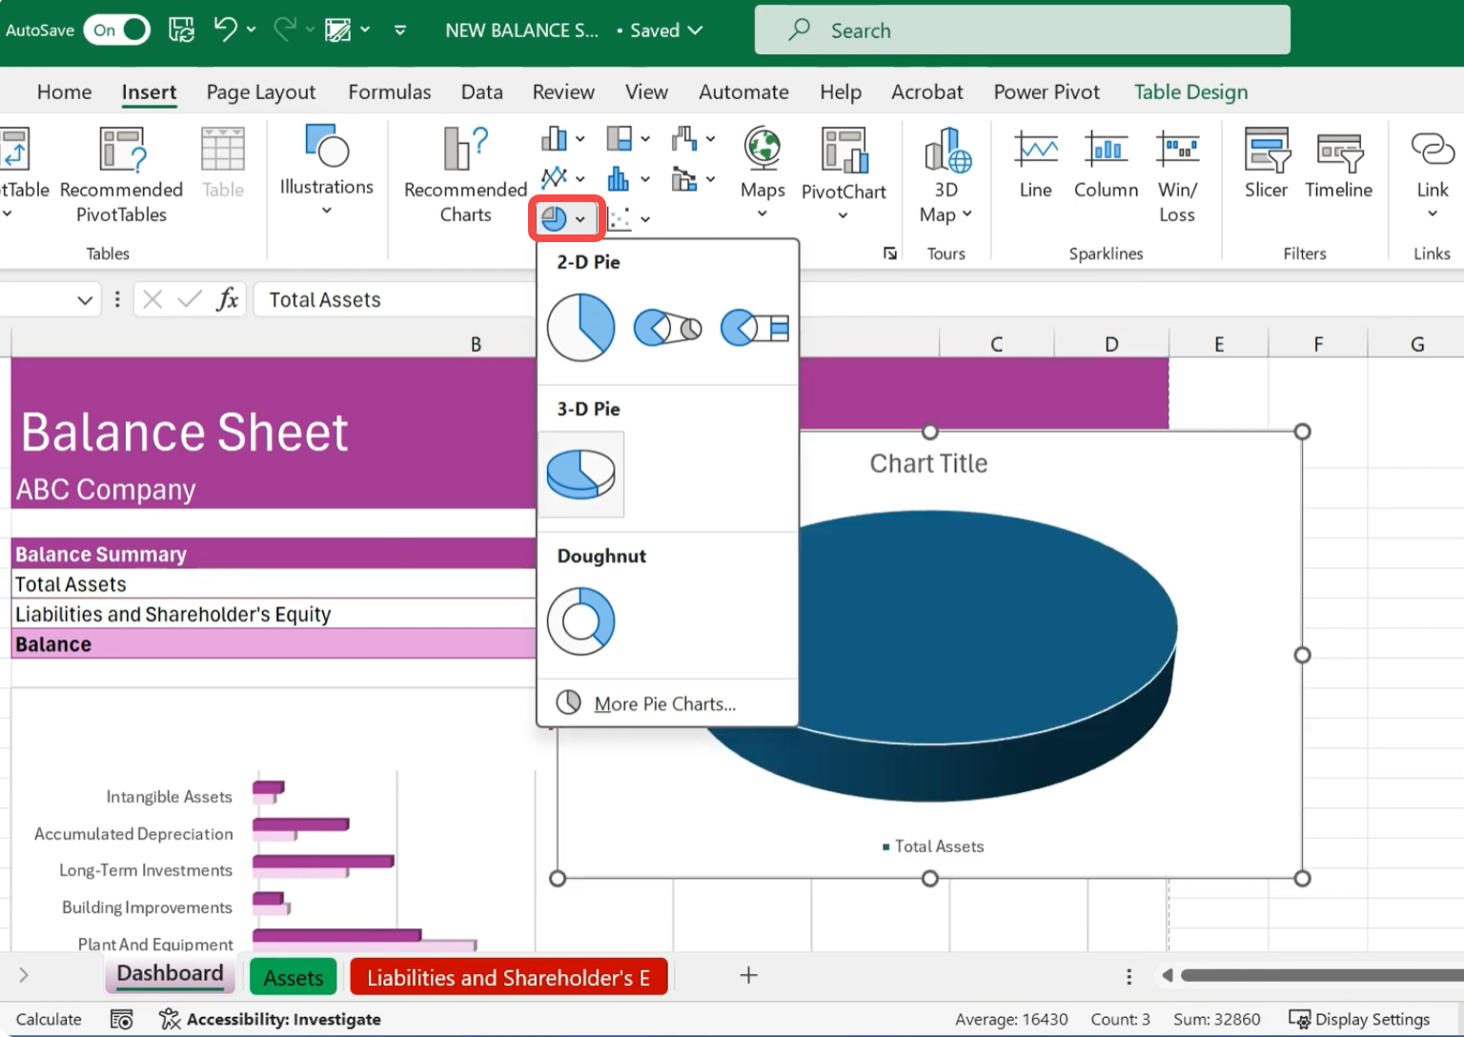Expand the Name Box dropdown
This screenshot has width=1464, height=1037.
85,300
